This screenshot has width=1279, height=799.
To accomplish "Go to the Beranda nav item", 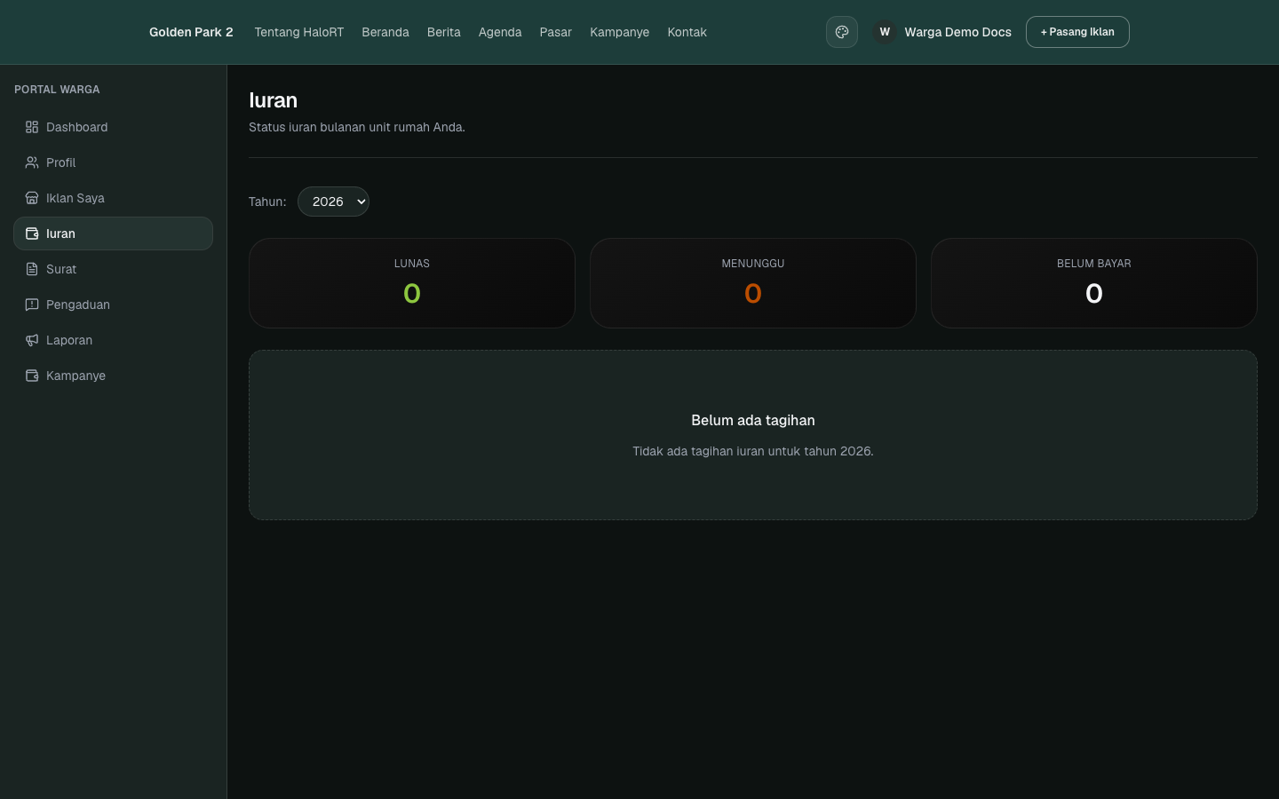I will click(x=385, y=32).
